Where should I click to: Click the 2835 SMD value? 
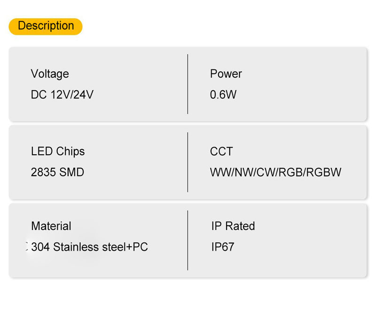click(x=57, y=172)
